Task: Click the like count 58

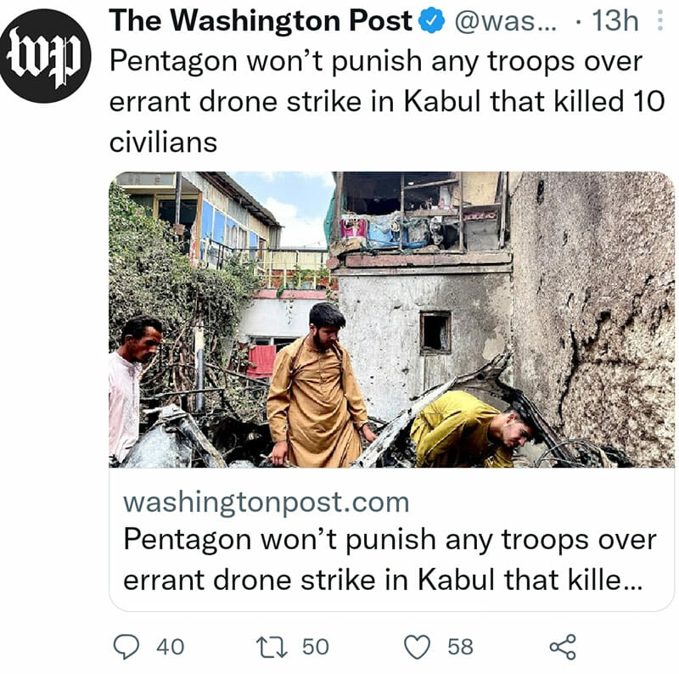Action: tap(460, 647)
